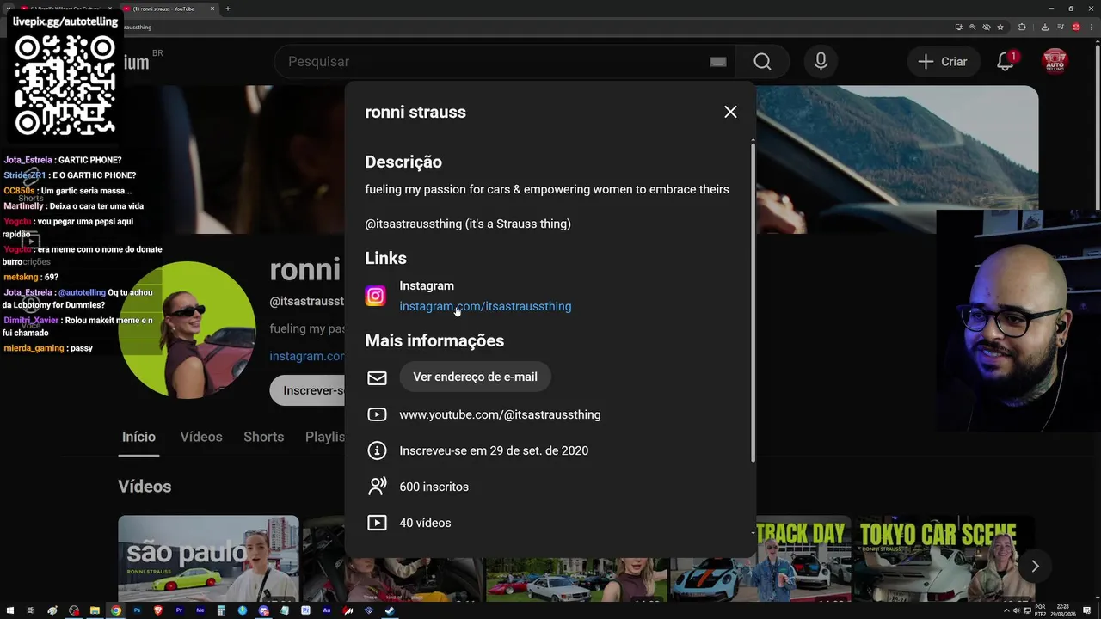Open Premiere Pro from taskbar
The width and height of the screenshot is (1101, 619).
click(x=179, y=610)
